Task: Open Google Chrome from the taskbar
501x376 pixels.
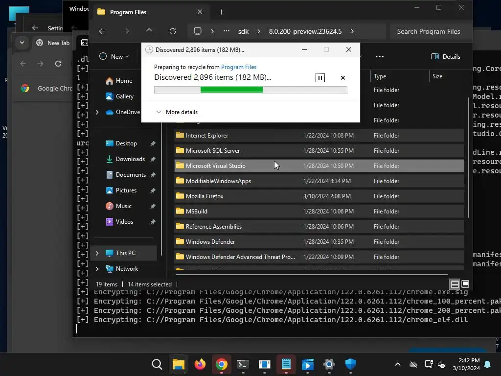Action: [222, 364]
